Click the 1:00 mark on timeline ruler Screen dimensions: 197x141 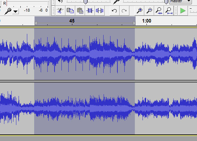click(x=146, y=21)
